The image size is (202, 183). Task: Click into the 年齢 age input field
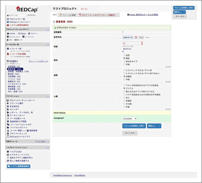pos(132,43)
